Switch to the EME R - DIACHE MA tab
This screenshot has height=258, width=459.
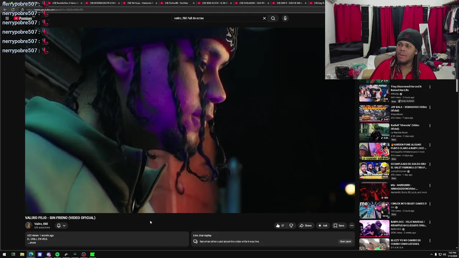tap(290, 3)
